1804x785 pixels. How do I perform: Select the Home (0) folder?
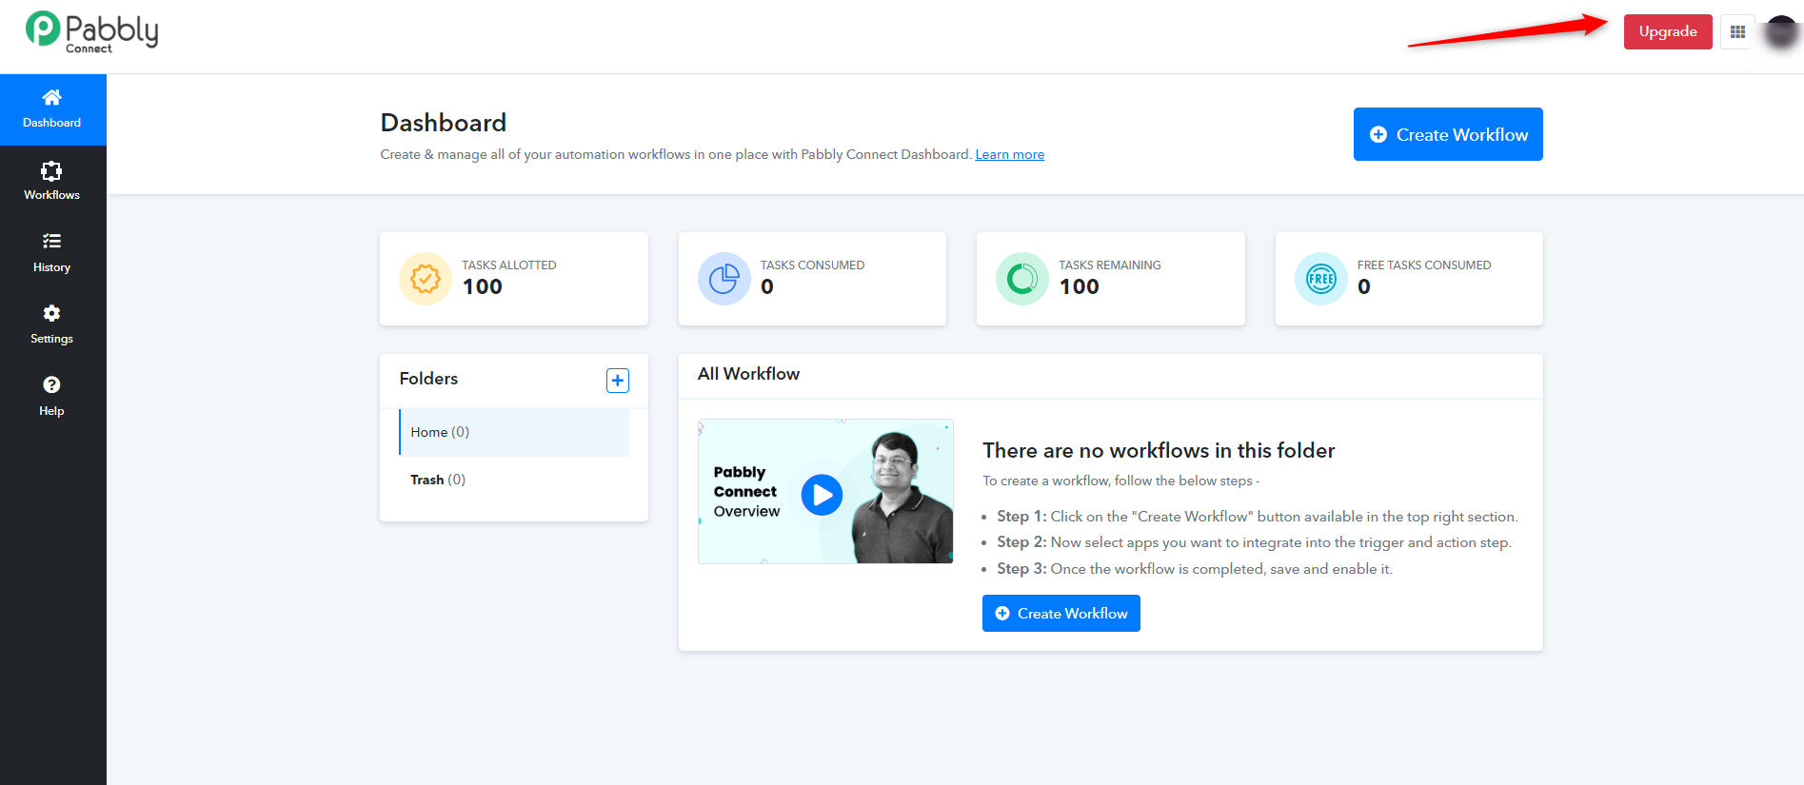pyautogui.click(x=514, y=432)
